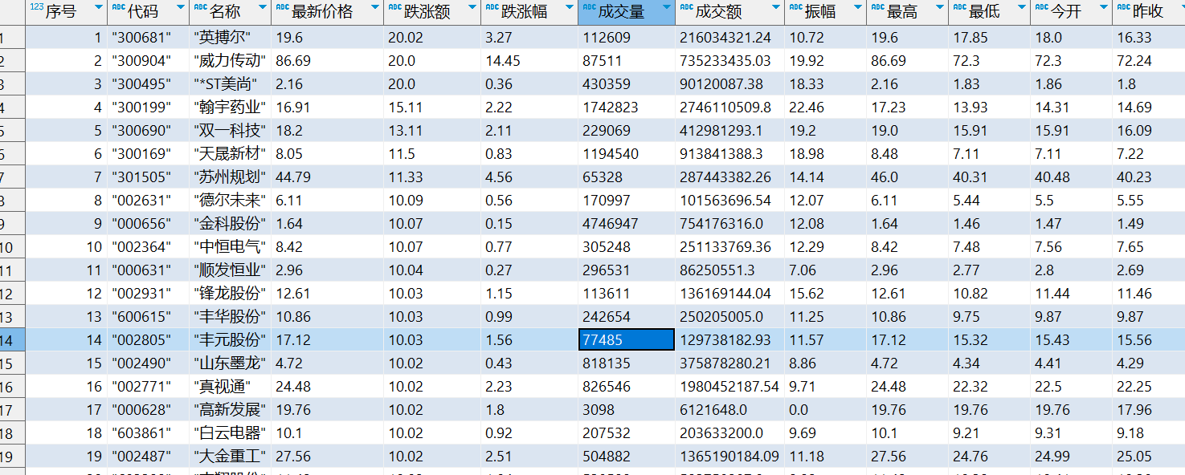Click the sequence cell 7 of 苏州规划 row
Viewport: 1185px width, 475px height.
(66, 177)
